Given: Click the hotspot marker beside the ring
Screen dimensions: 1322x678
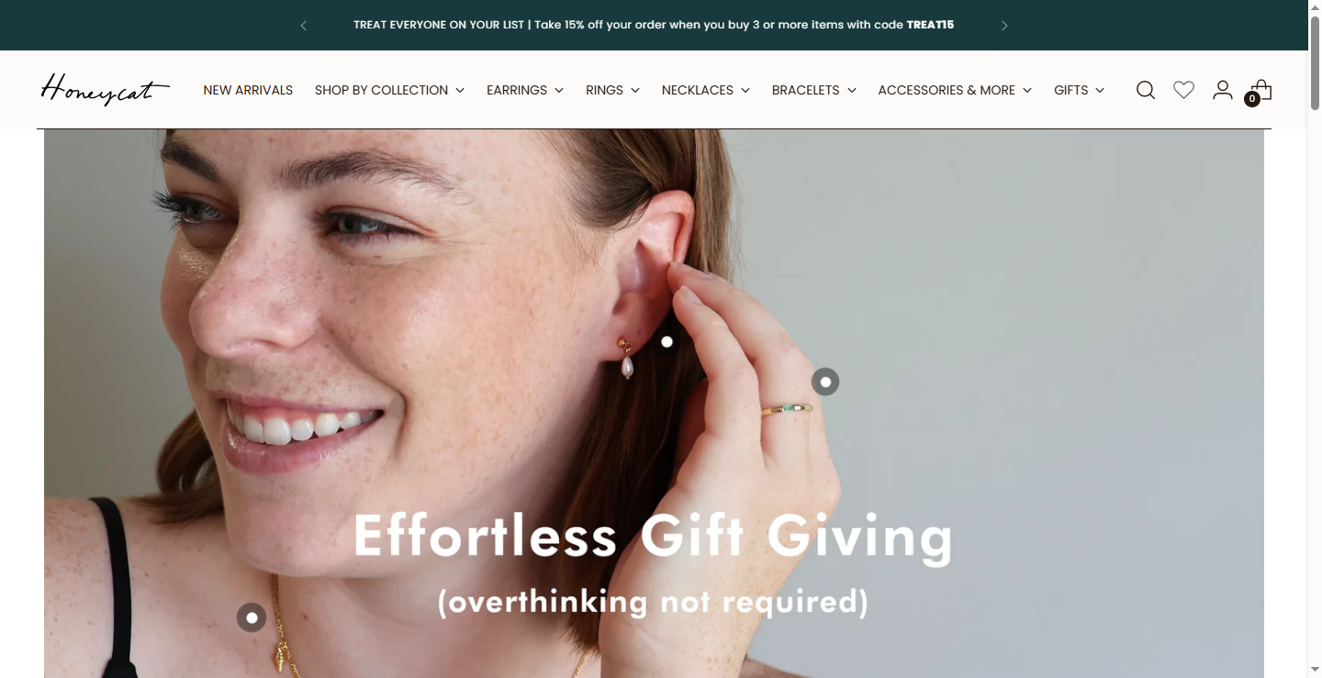Looking at the screenshot, I should pos(825,382).
